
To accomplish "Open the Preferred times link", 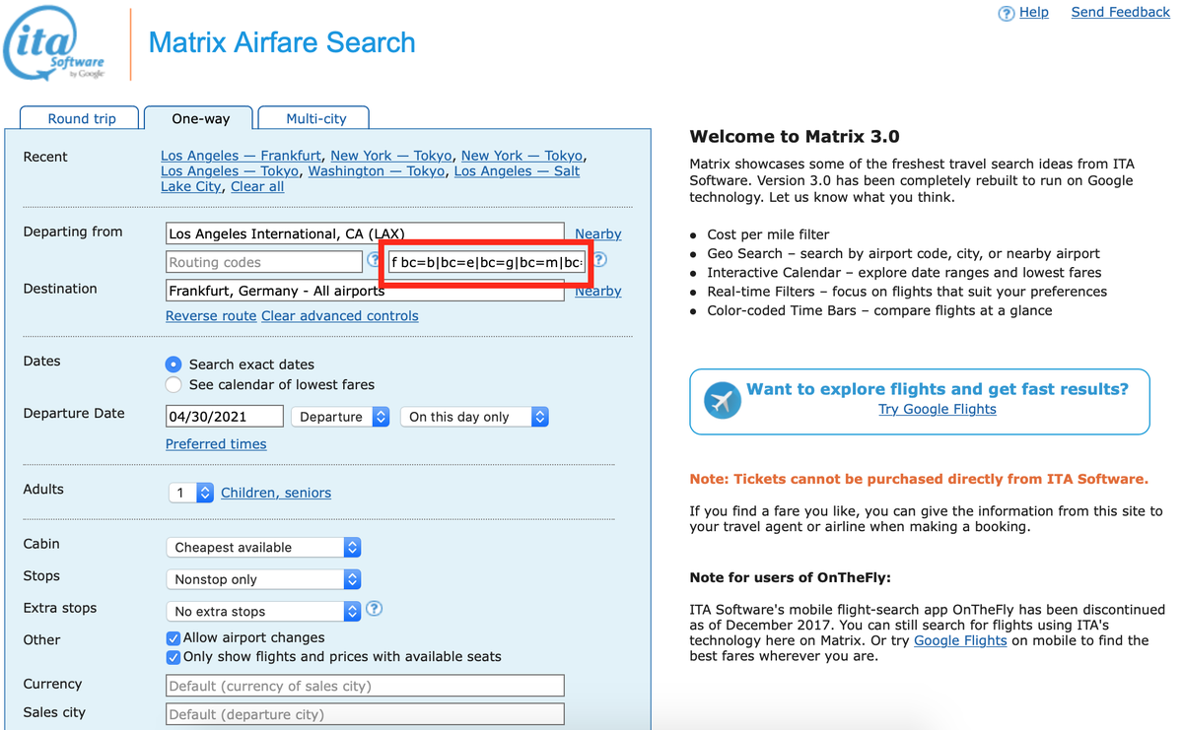I will point(216,444).
